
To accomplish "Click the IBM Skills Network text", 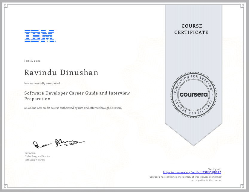I will coord(34,160).
